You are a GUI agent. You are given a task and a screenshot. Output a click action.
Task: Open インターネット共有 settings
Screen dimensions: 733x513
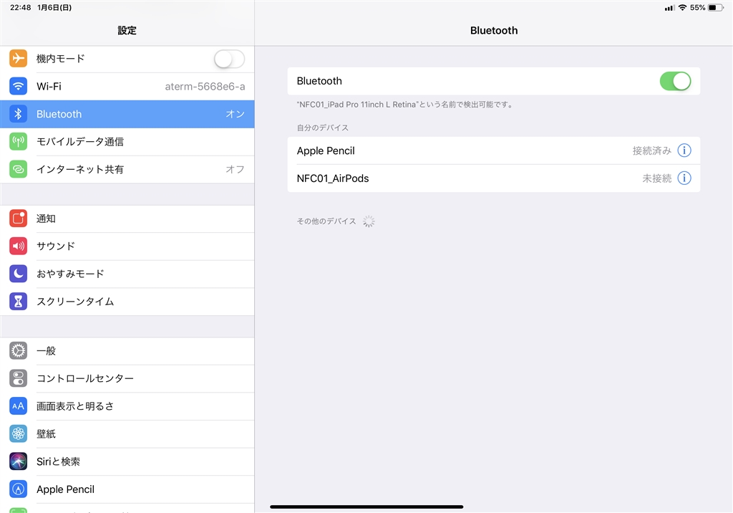click(x=127, y=169)
